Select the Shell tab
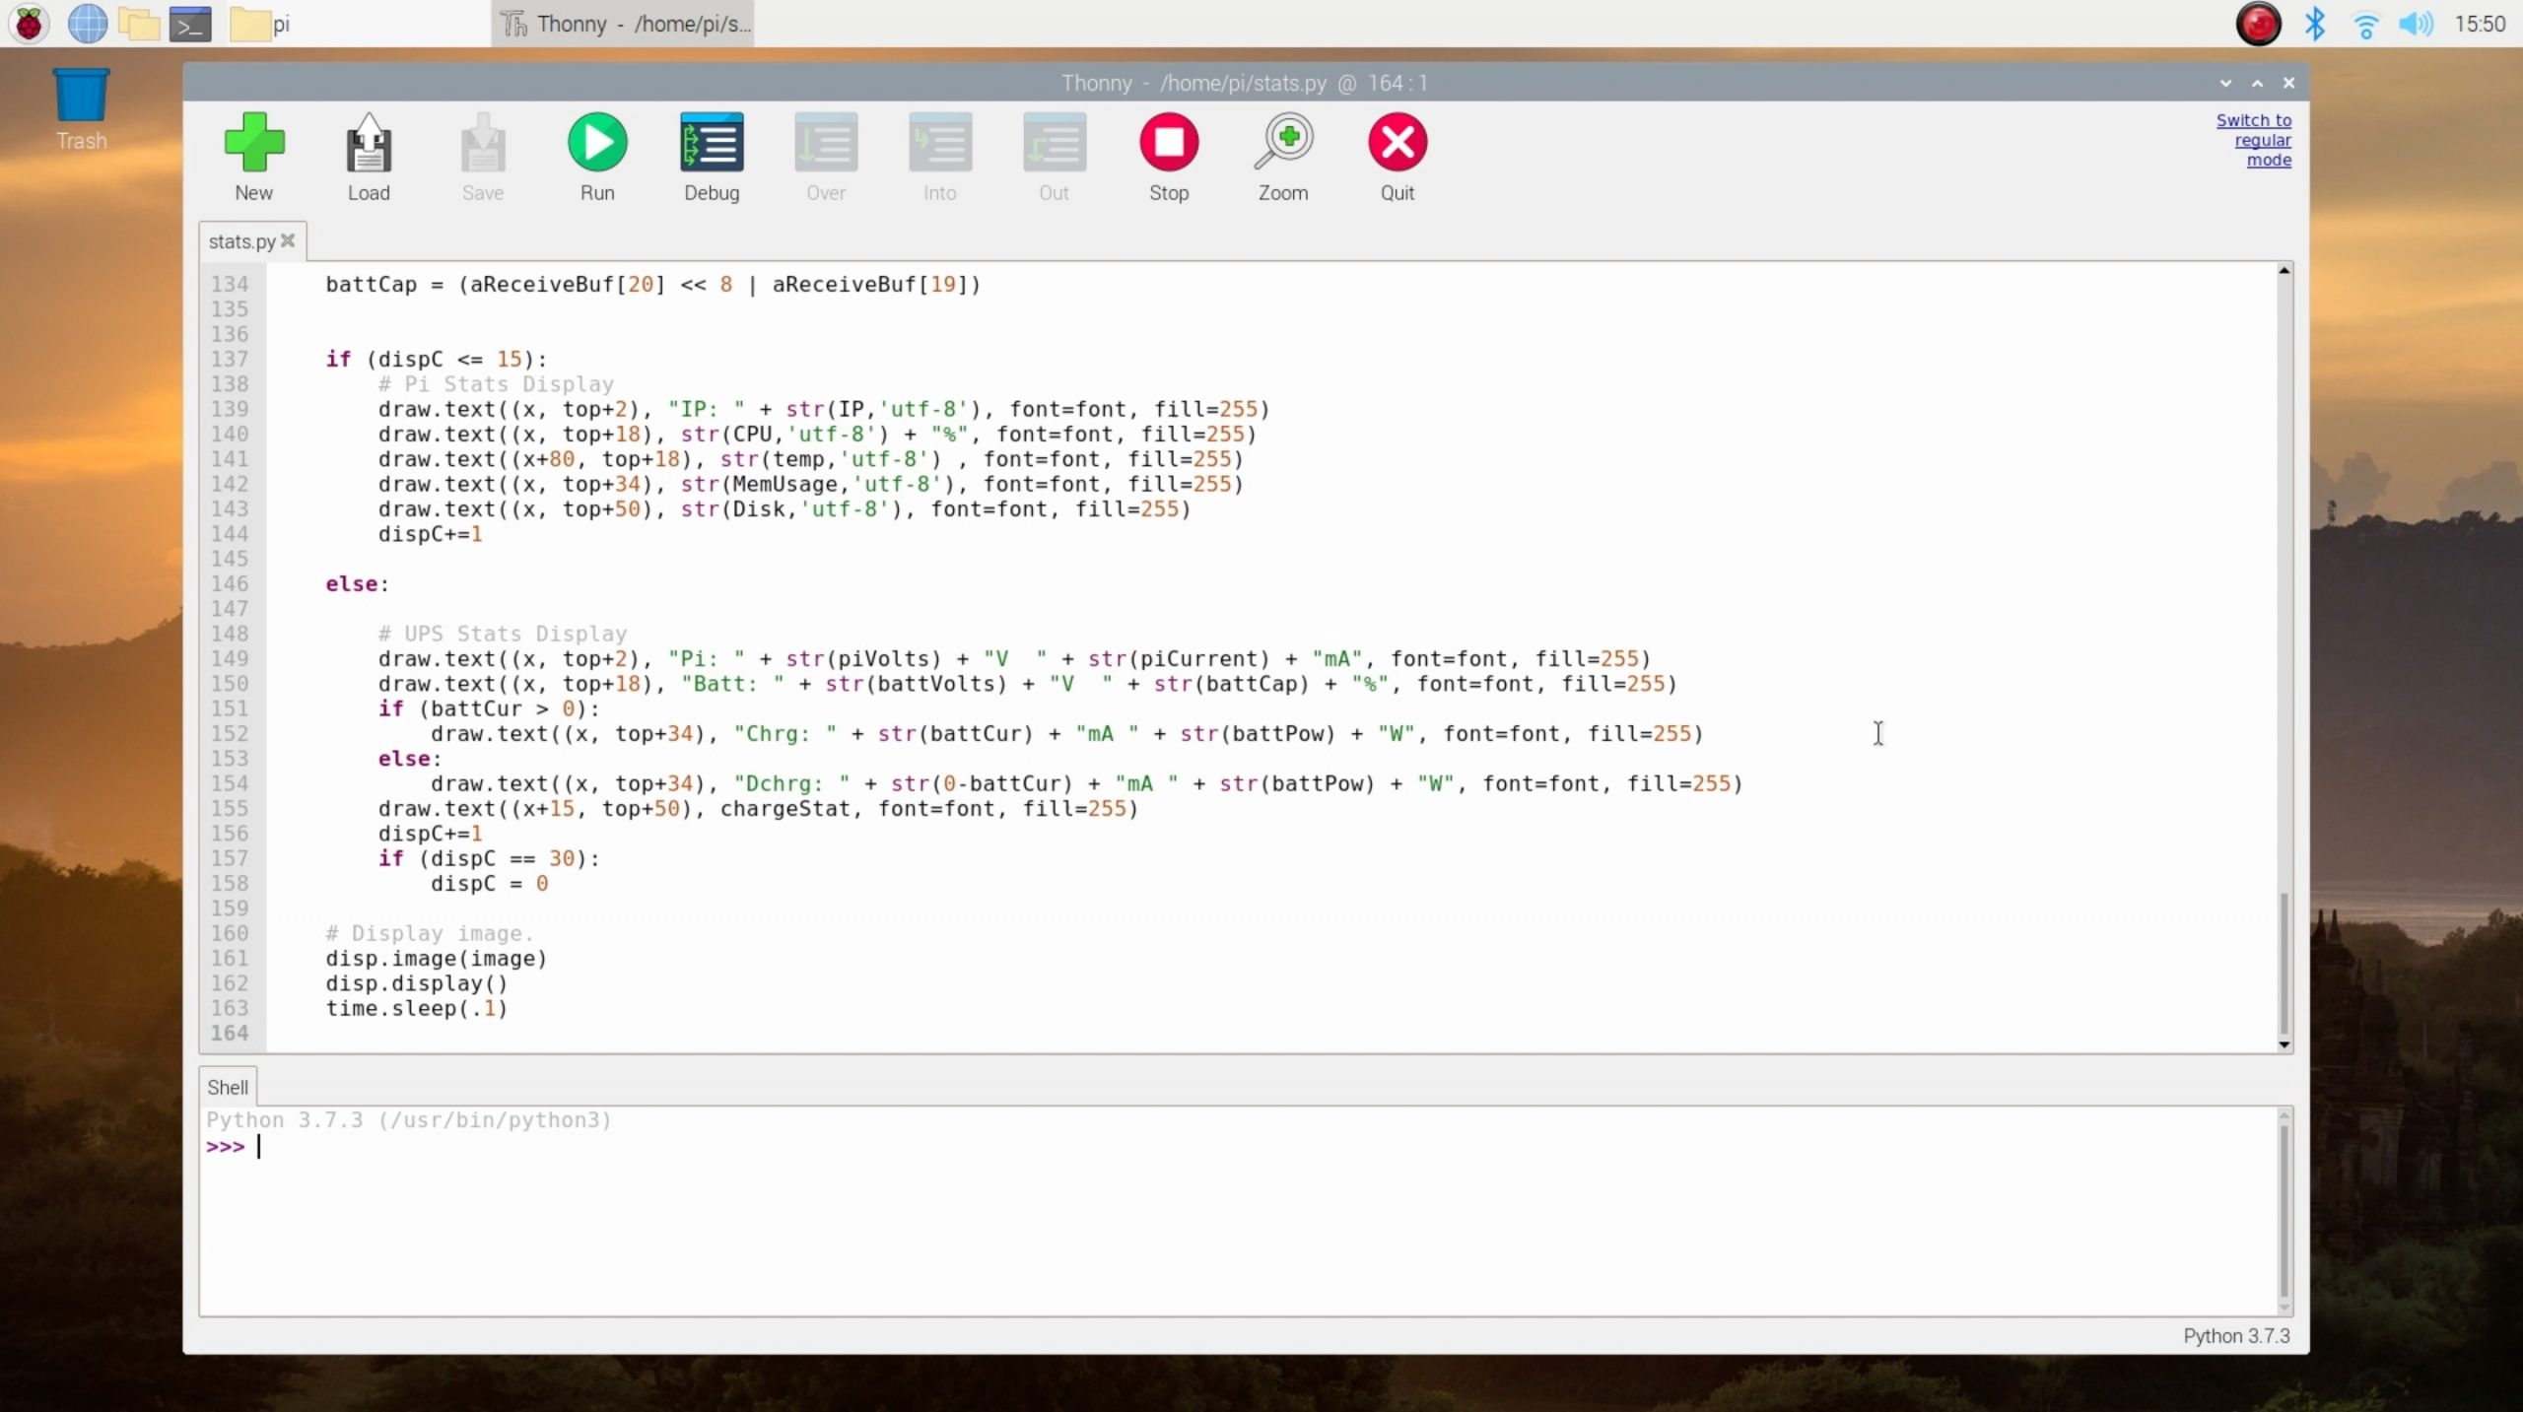This screenshot has height=1412, width=2523. (228, 1087)
